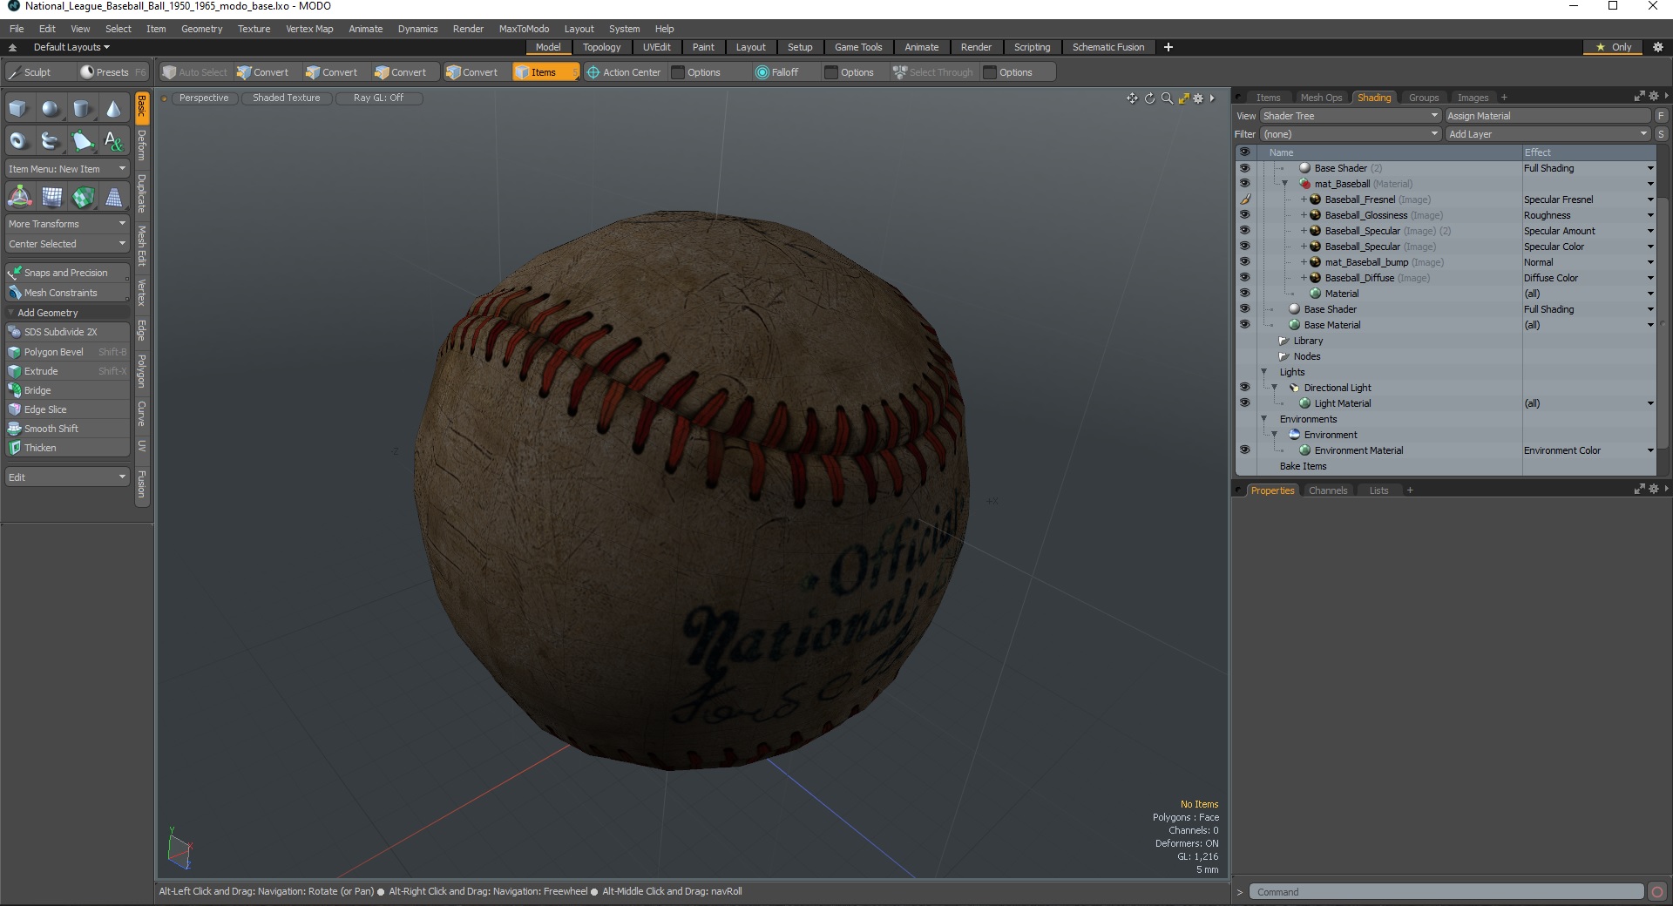Activate the Soft Drag grid tool
This screenshot has width=1673, height=906.
click(51, 197)
